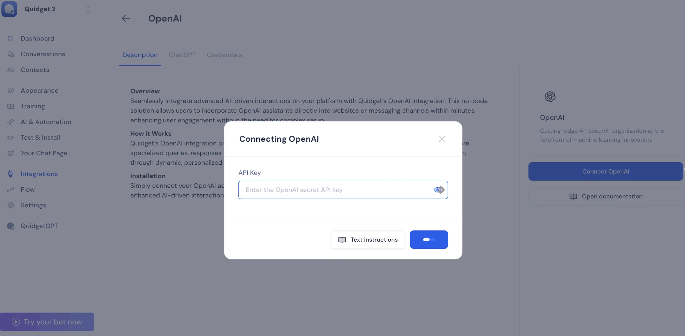Click the Quidget logo icon
Image resolution: width=685 pixels, height=336 pixels.
click(9, 9)
